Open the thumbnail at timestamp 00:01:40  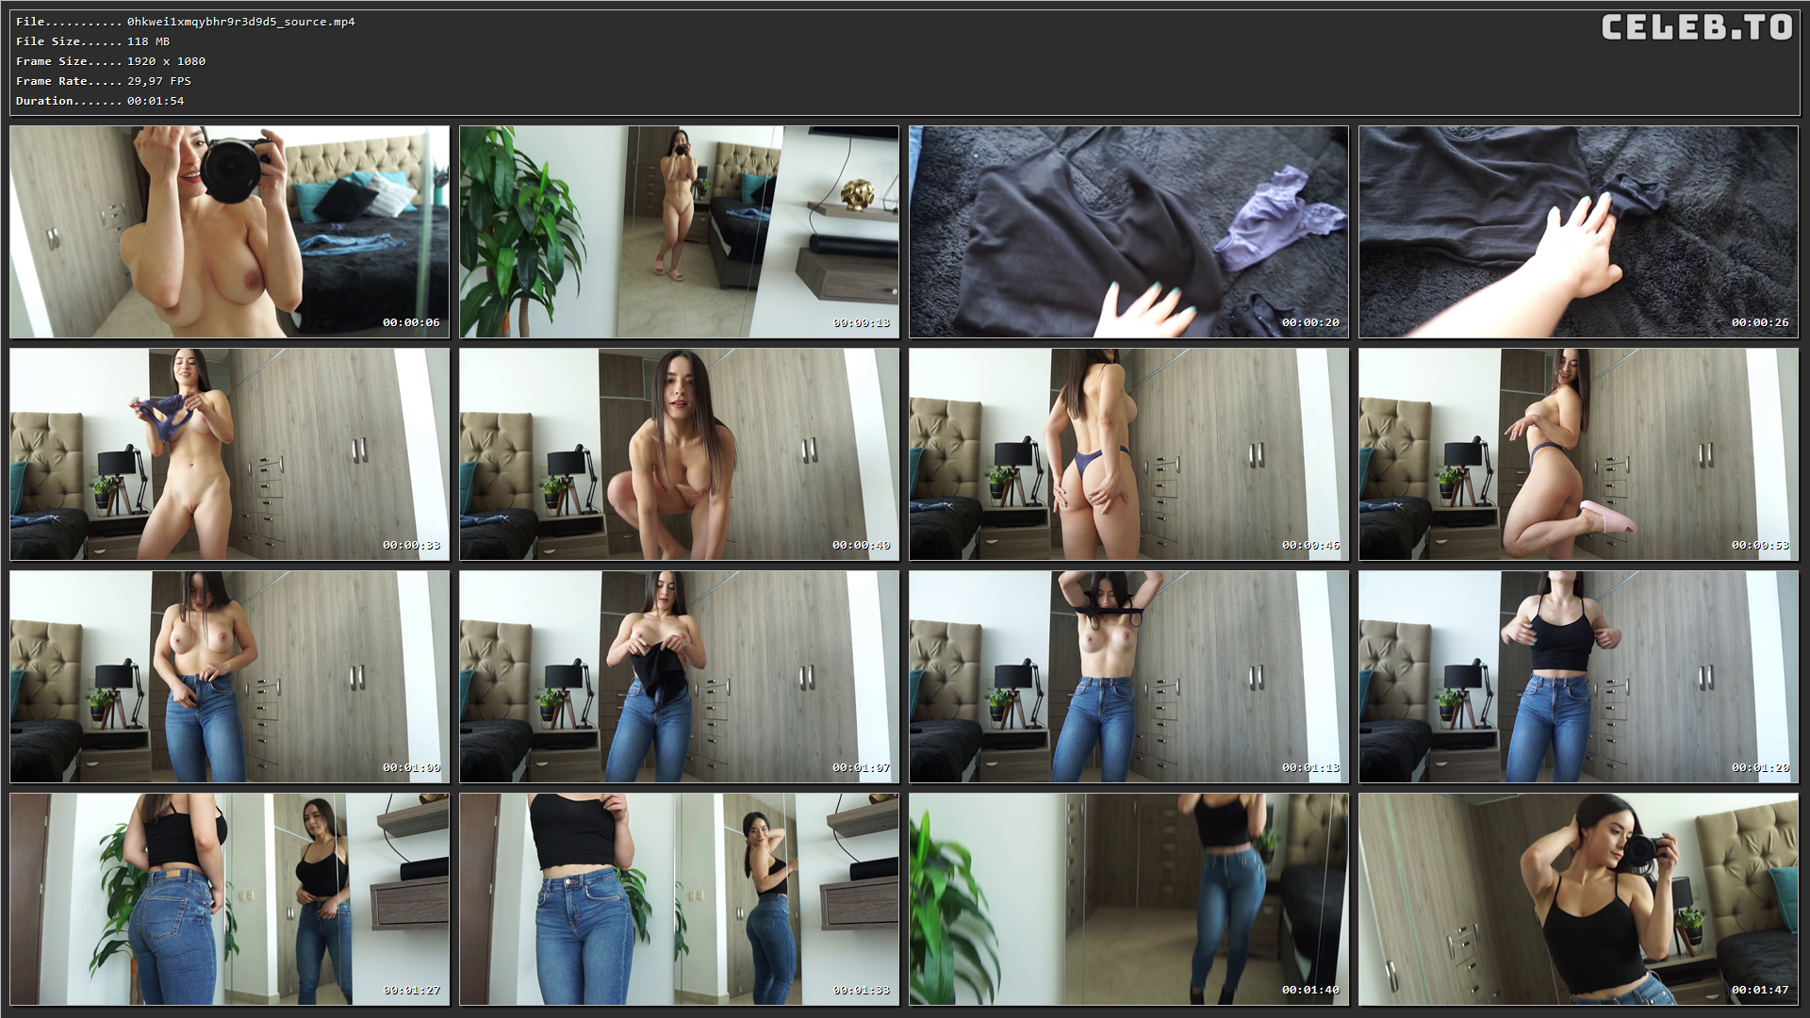click(1128, 899)
